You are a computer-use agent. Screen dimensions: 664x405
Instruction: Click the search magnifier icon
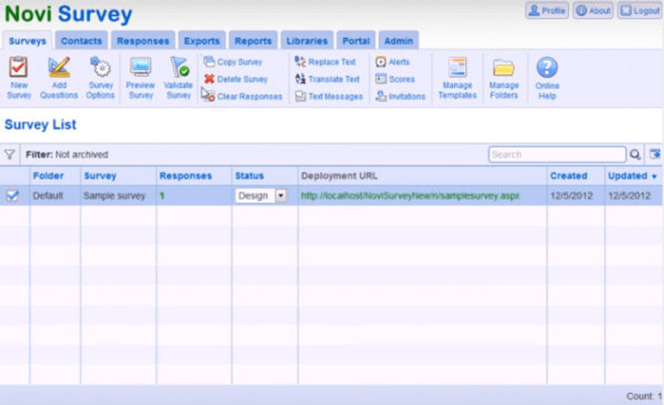635,155
